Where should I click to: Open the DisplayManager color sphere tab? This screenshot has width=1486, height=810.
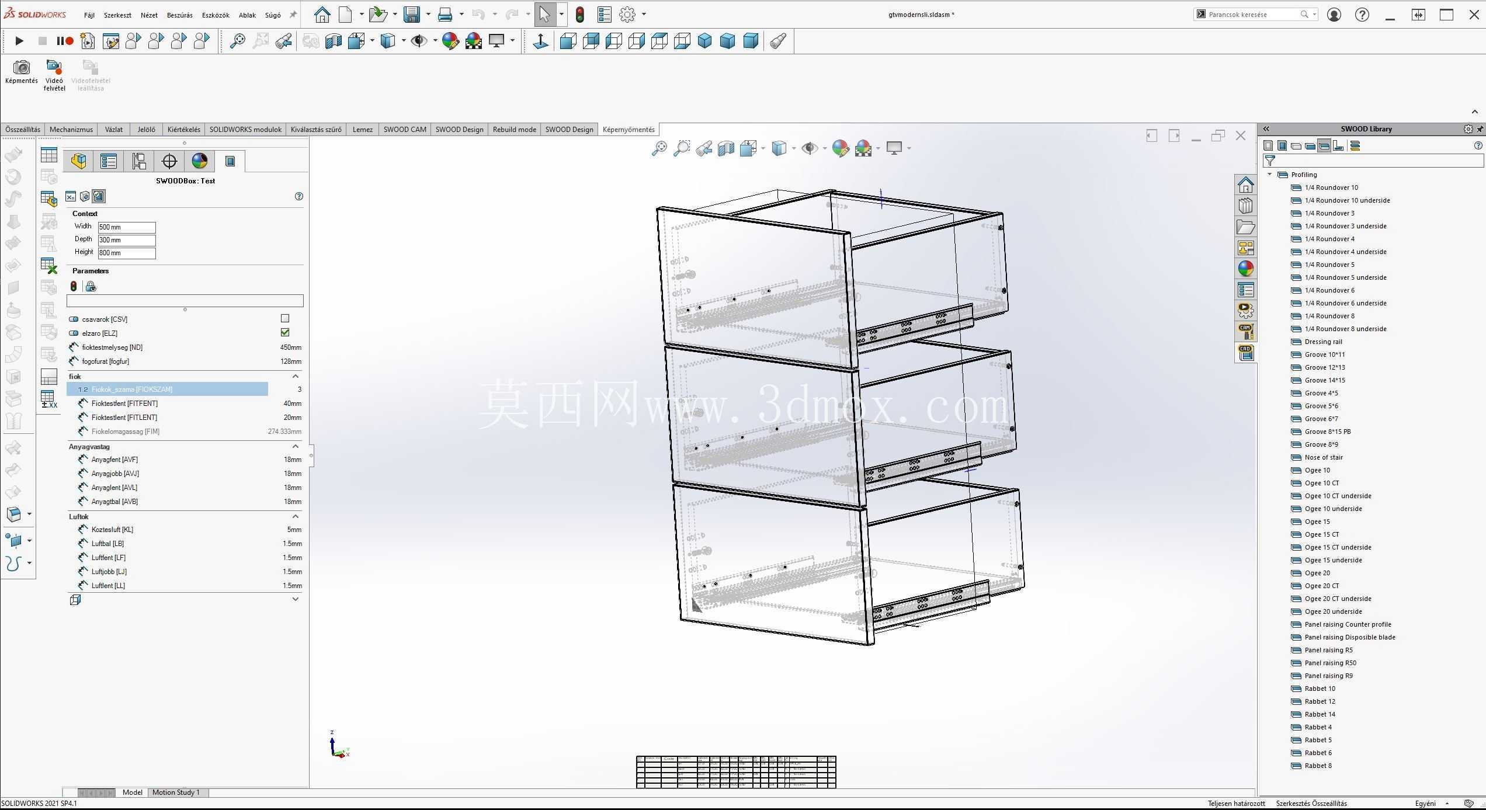point(200,161)
